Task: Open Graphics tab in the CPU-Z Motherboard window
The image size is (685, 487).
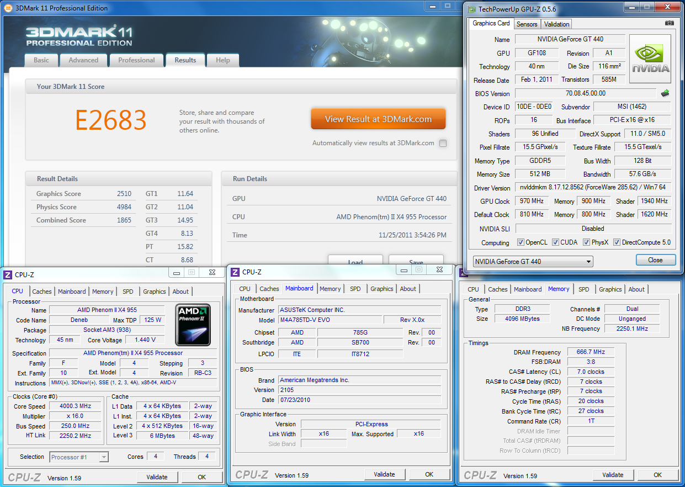Action: [x=382, y=289]
